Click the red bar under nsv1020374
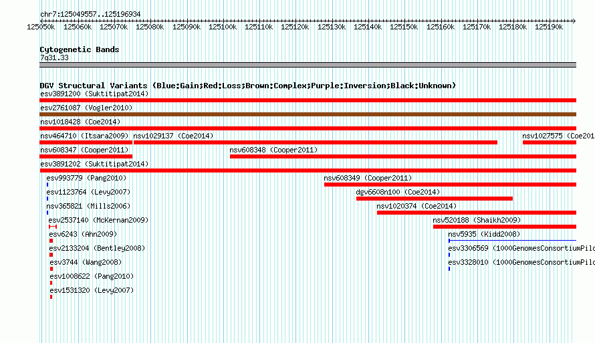 coord(477,213)
